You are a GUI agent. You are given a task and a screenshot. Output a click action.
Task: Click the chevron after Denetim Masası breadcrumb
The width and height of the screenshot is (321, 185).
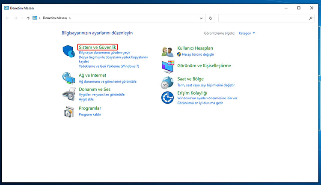(70, 18)
